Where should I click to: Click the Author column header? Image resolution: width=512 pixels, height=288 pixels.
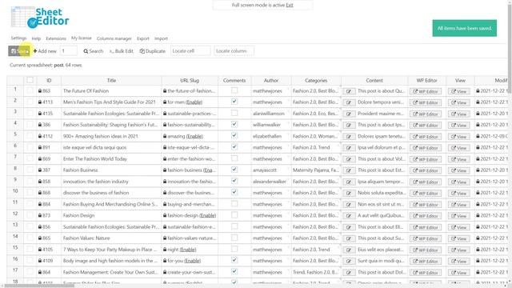tap(271, 80)
